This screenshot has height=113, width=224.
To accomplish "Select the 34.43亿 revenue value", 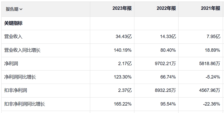I will point(123,37).
